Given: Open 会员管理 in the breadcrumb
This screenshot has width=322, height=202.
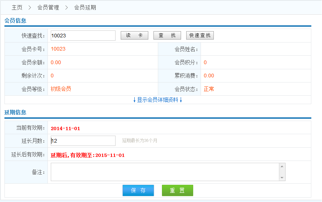Looking at the screenshot, I should (x=48, y=7).
